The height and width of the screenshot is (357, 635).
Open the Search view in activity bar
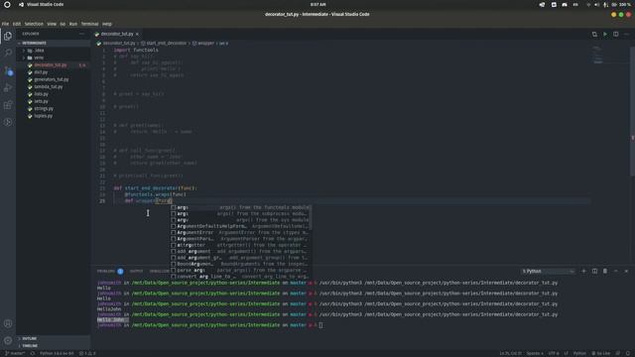[8, 53]
